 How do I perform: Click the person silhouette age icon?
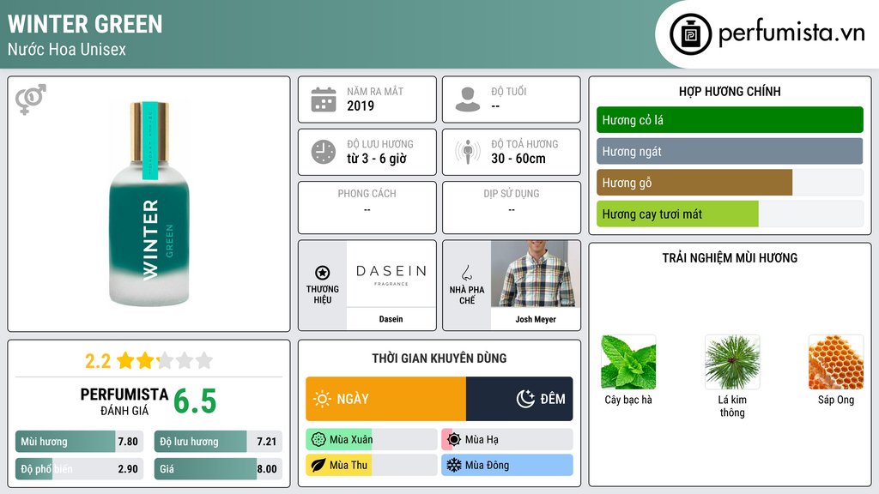point(468,99)
